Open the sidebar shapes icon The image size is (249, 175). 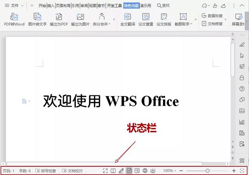tap(242, 100)
